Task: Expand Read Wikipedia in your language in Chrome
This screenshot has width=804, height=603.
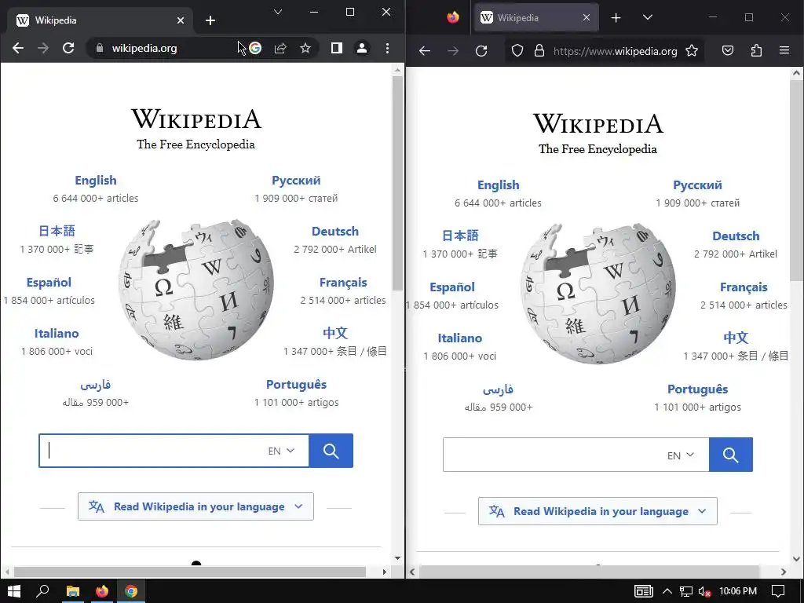Action: click(x=196, y=506)
